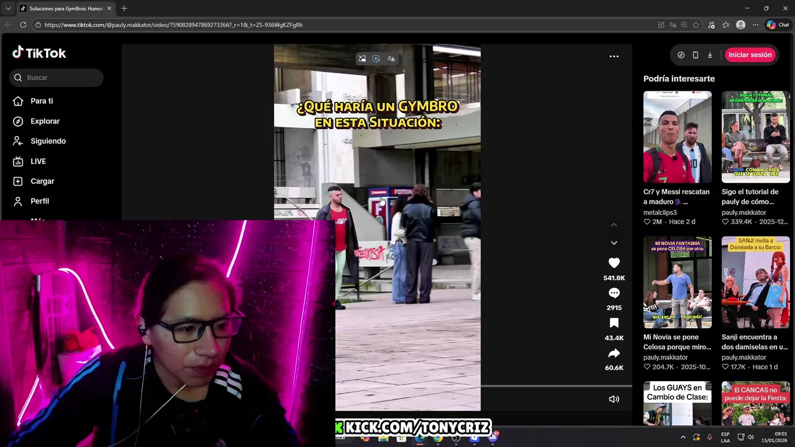
Task: Open taskbar volume speaker icon
Action: coord(750,437)
